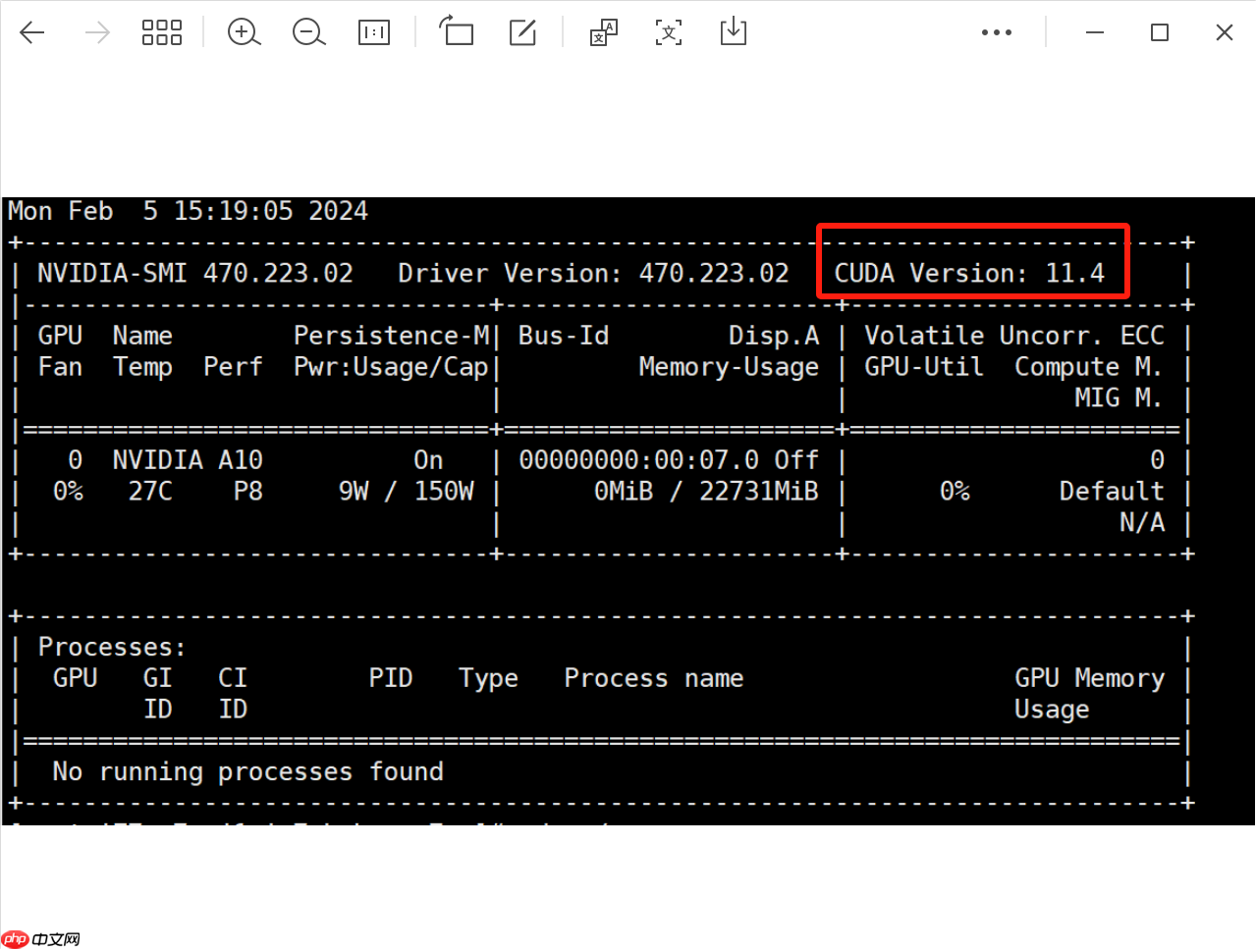The image size is (1256, 949).
Task: Click the 'CUDA Version: 11.4' text
Action: click(x=969, y=273)
